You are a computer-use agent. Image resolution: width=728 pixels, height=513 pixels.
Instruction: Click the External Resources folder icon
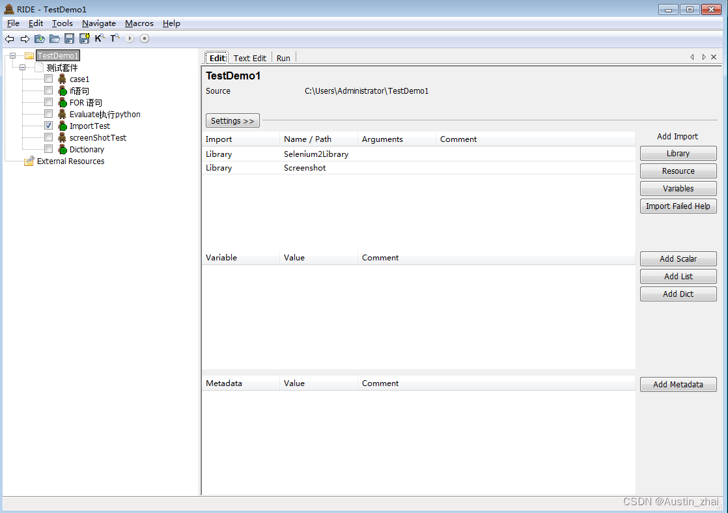coord(29,161)
